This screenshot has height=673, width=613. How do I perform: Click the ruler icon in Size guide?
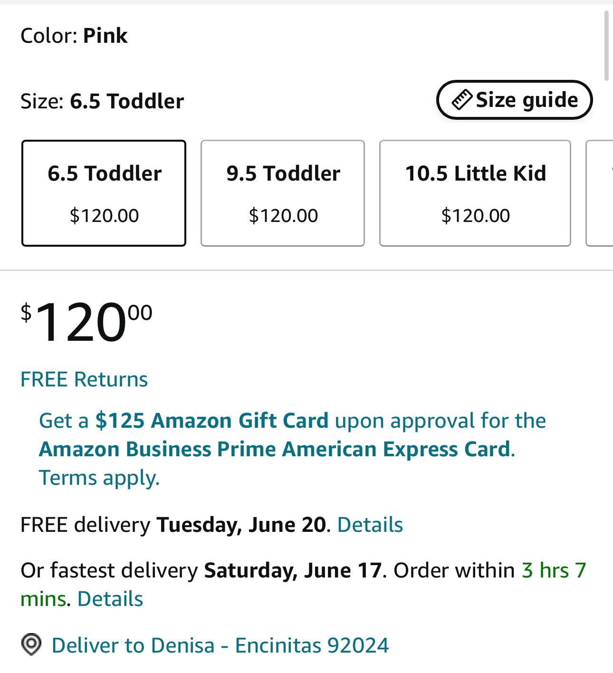(x=461, y=100)
